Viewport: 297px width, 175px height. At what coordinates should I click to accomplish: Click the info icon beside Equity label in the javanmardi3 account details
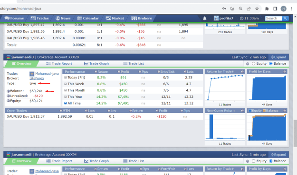point(8,101)
